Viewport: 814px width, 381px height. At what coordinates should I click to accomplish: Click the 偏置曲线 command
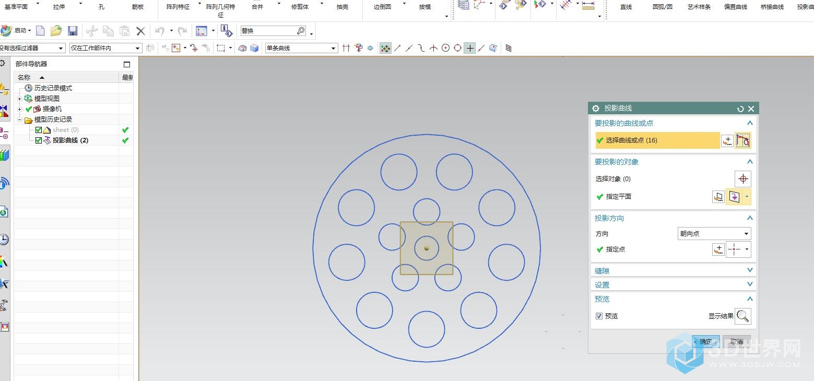(736, 7)
